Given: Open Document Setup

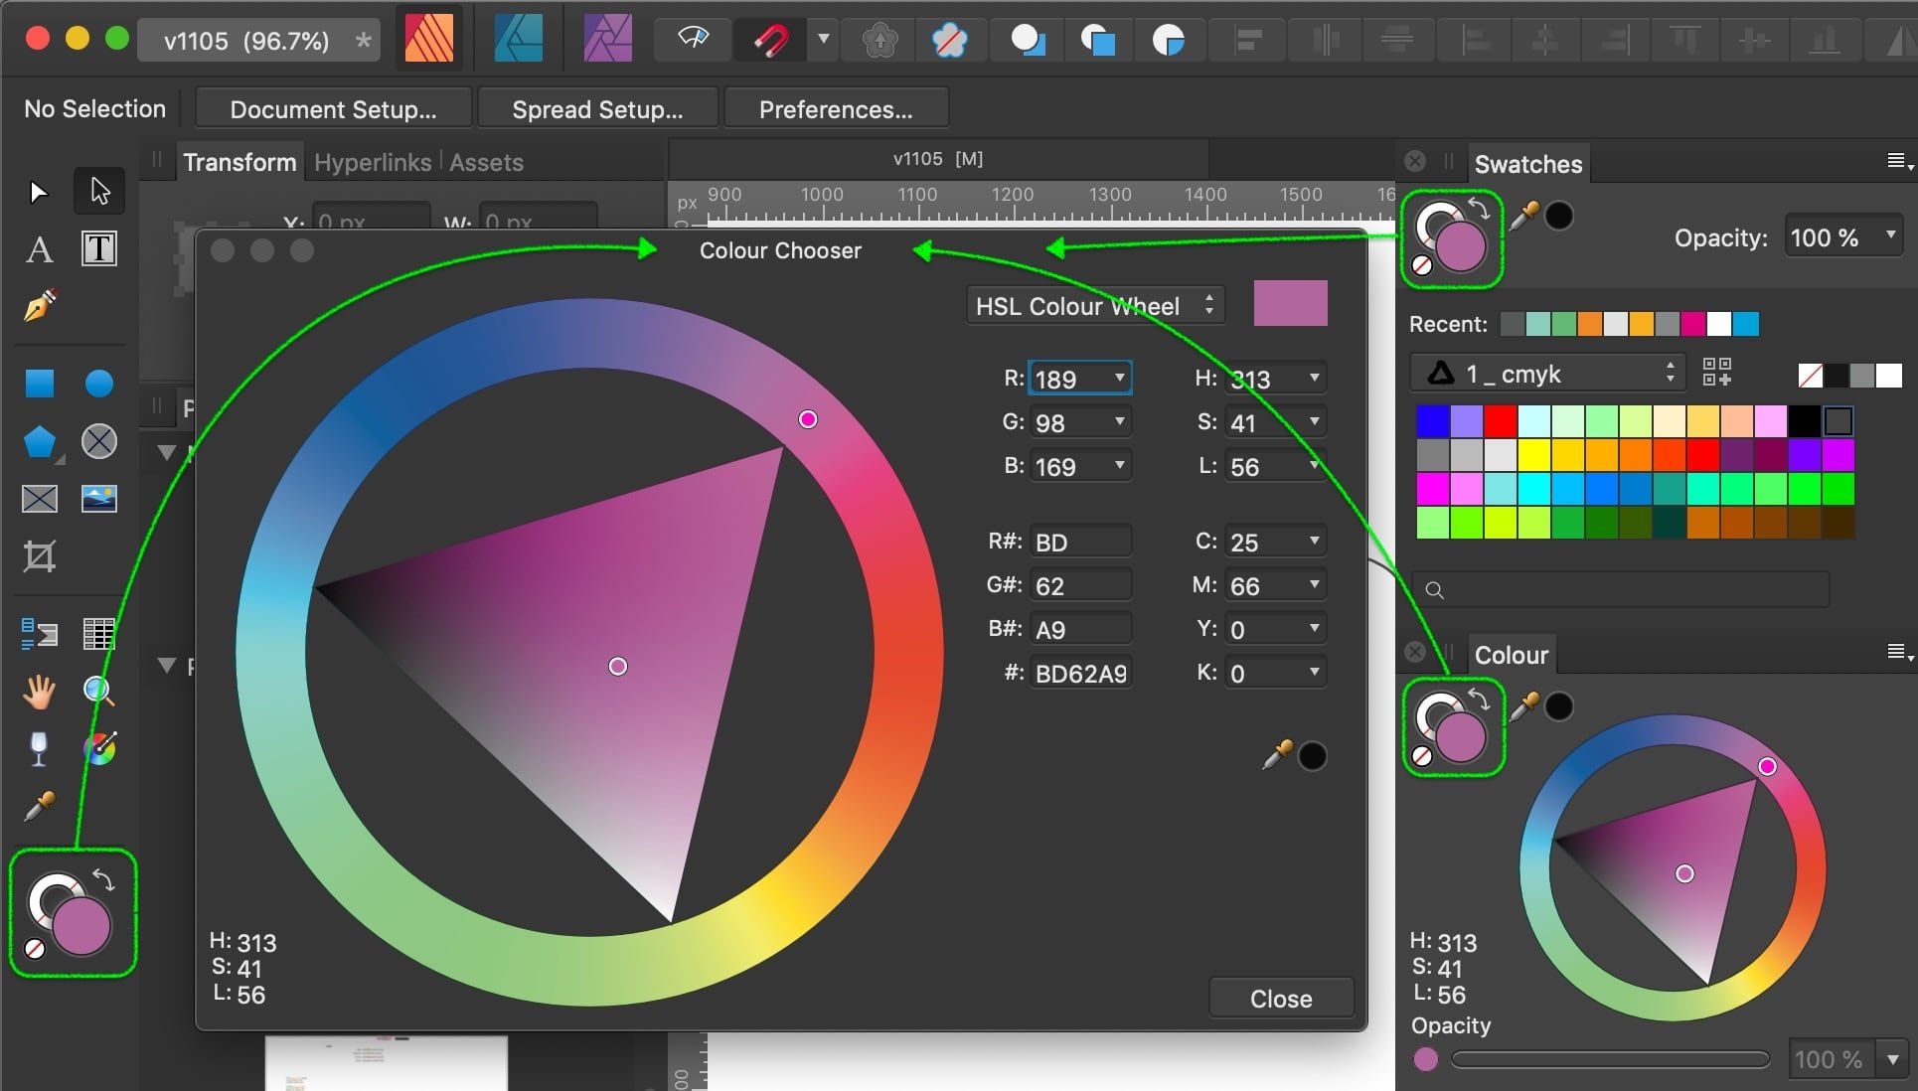Looking at the screenshot, I should [x=332, y=108].
